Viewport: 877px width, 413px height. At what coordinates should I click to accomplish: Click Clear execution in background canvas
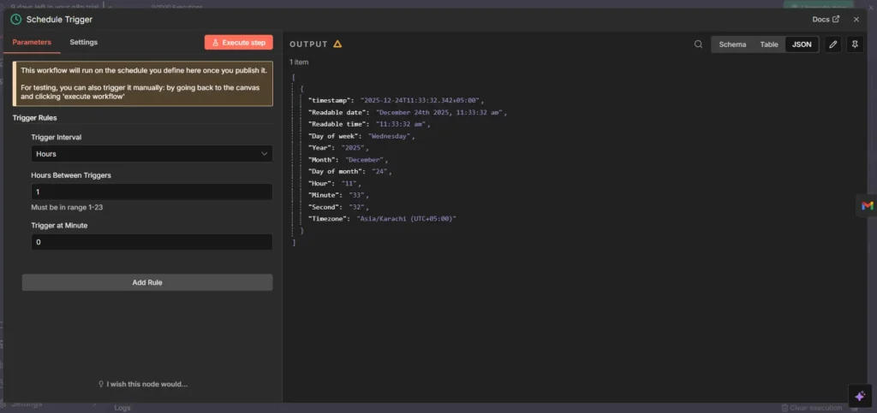pyautogui.click(x=811, y=408)
